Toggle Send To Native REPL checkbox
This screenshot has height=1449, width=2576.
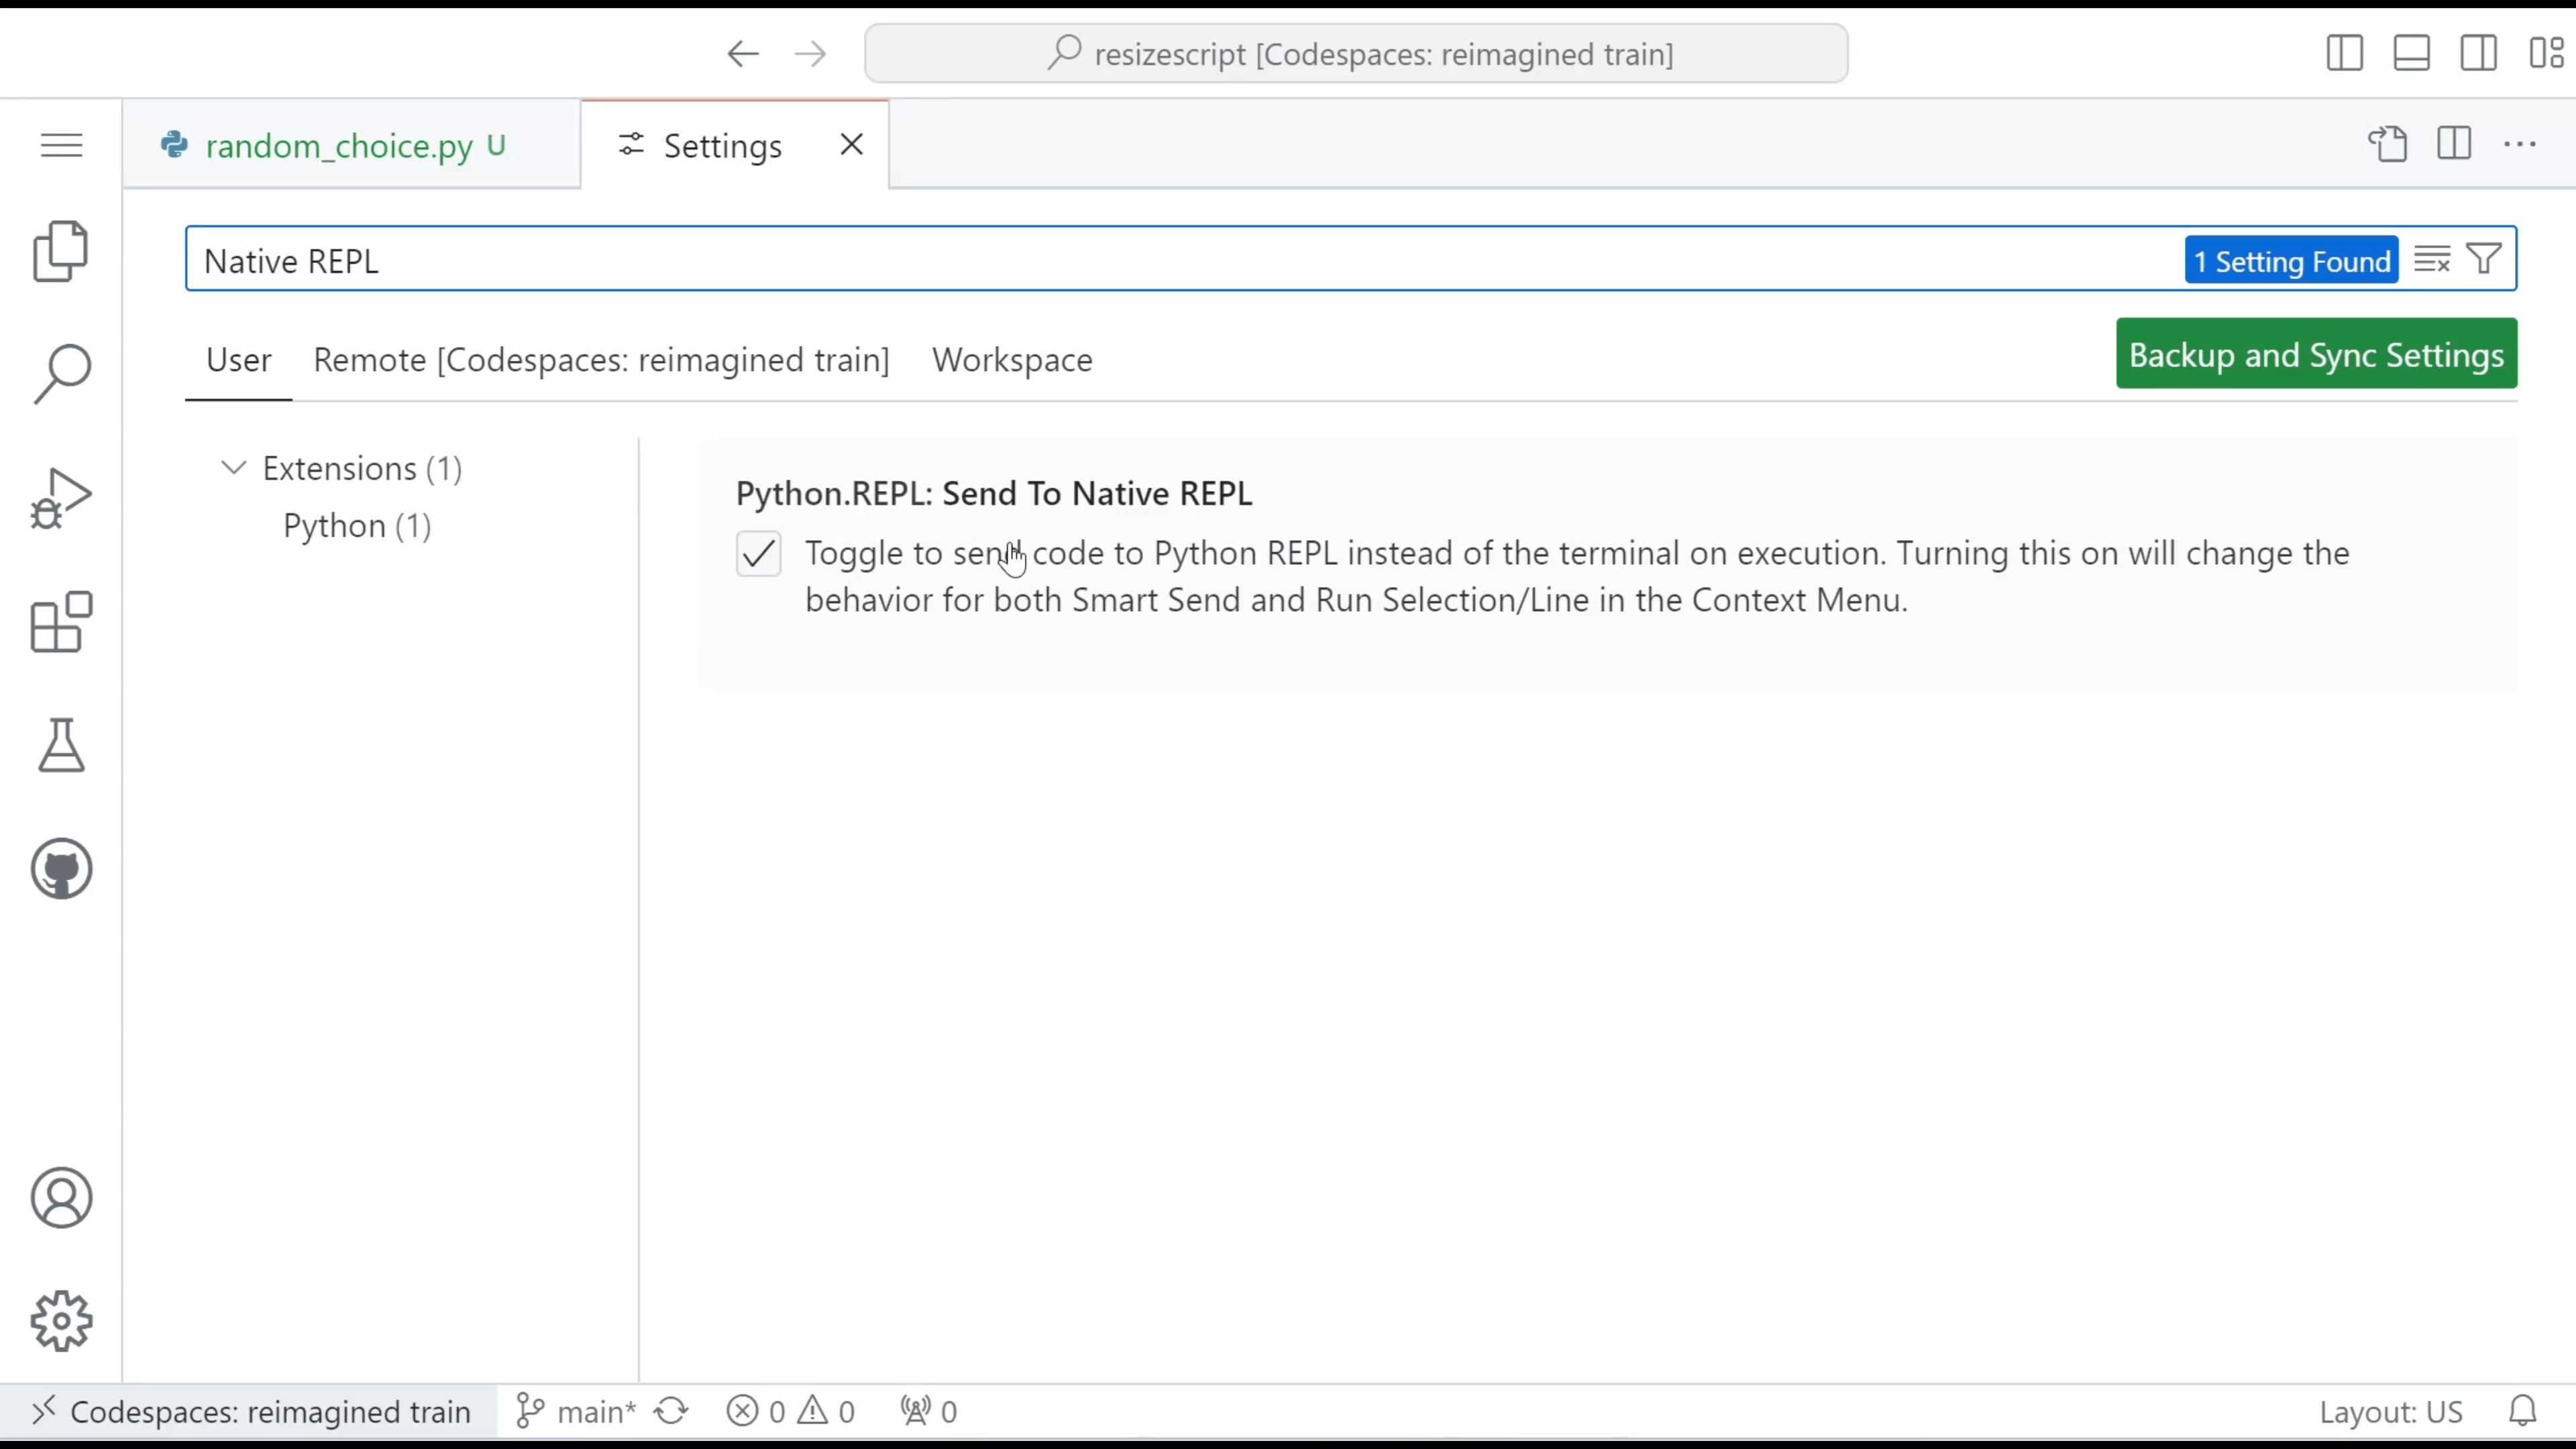pyautogui.click(x=759, y=552)
